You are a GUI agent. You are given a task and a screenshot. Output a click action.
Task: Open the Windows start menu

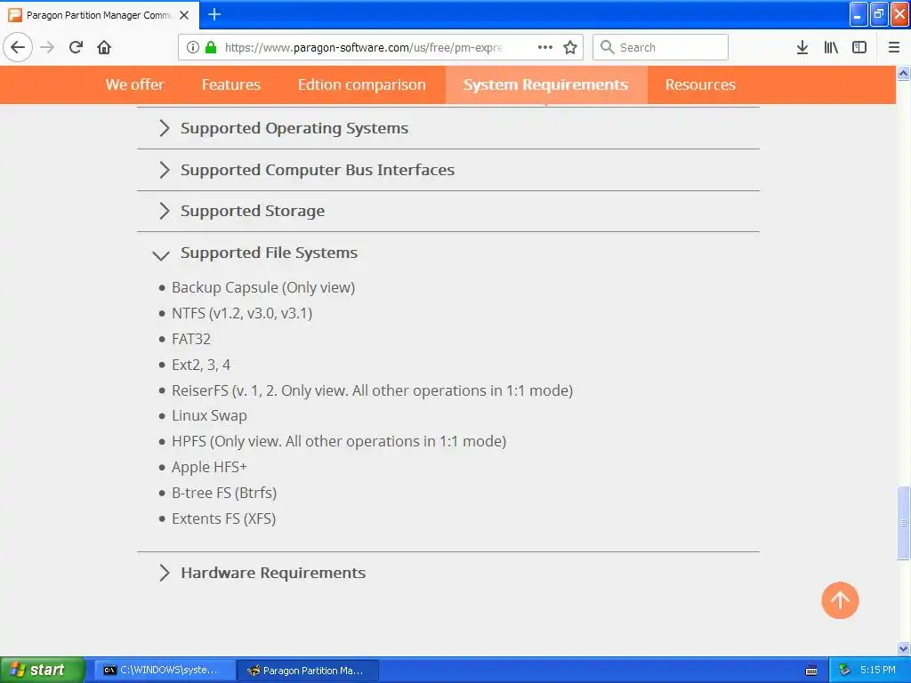pyautogui.click(x=43, y=670)
